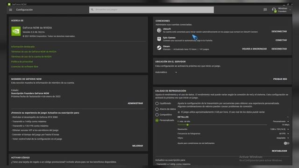Click the Versión 2.0.36 text

point(34,32)
